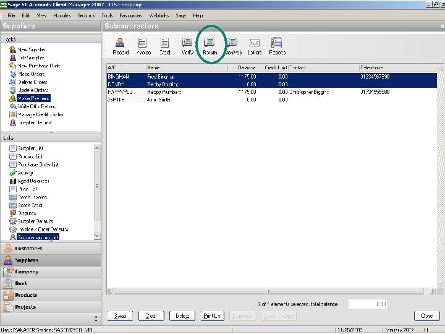
Task: Open Supplier List link
Action: (27, 148)
